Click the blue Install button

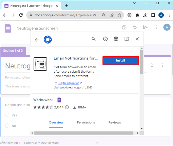[x=121, y=61]
